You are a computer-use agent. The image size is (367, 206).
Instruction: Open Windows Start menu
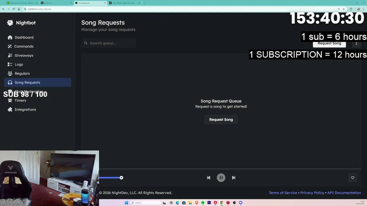(126, 203)
